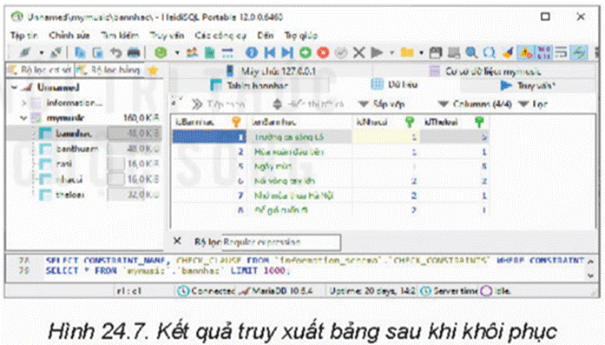Toggle the pink binary-as-hex icon
Screen dimensions: 605x345
click(x=543, y=52)
